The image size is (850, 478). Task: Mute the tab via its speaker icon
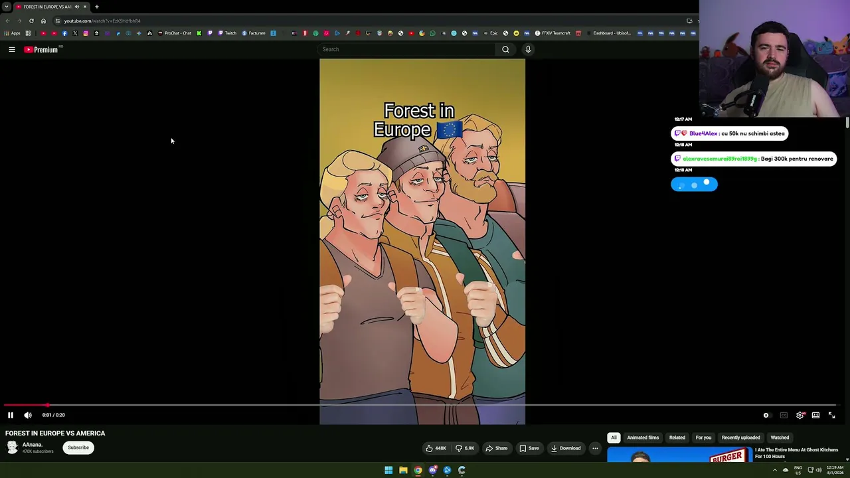coord(77,7)
